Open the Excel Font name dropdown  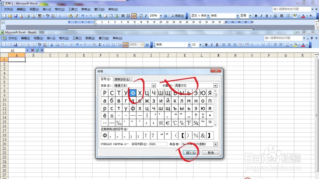189,45
